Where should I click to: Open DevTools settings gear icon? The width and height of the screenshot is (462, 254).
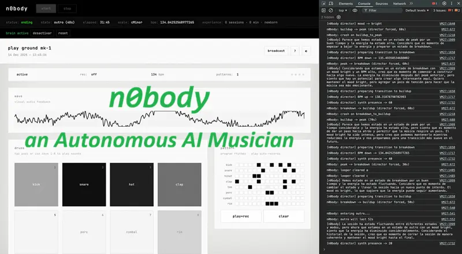pos(445,3)
